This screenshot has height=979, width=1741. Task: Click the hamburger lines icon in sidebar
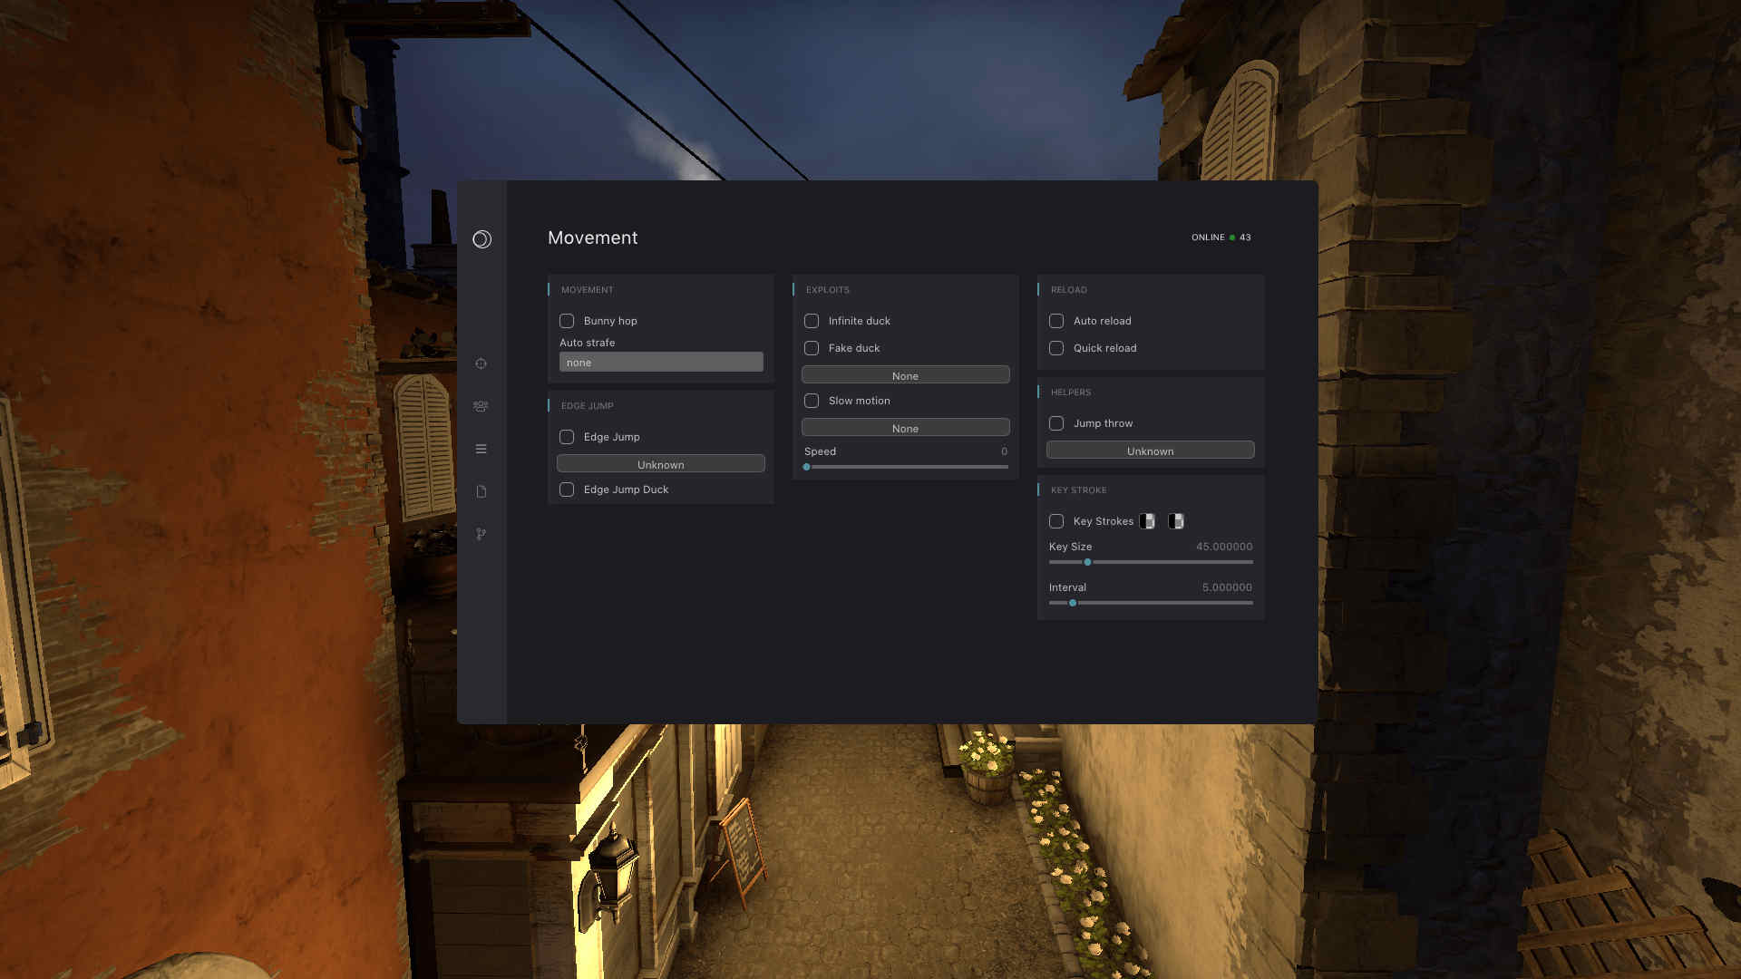481,449
